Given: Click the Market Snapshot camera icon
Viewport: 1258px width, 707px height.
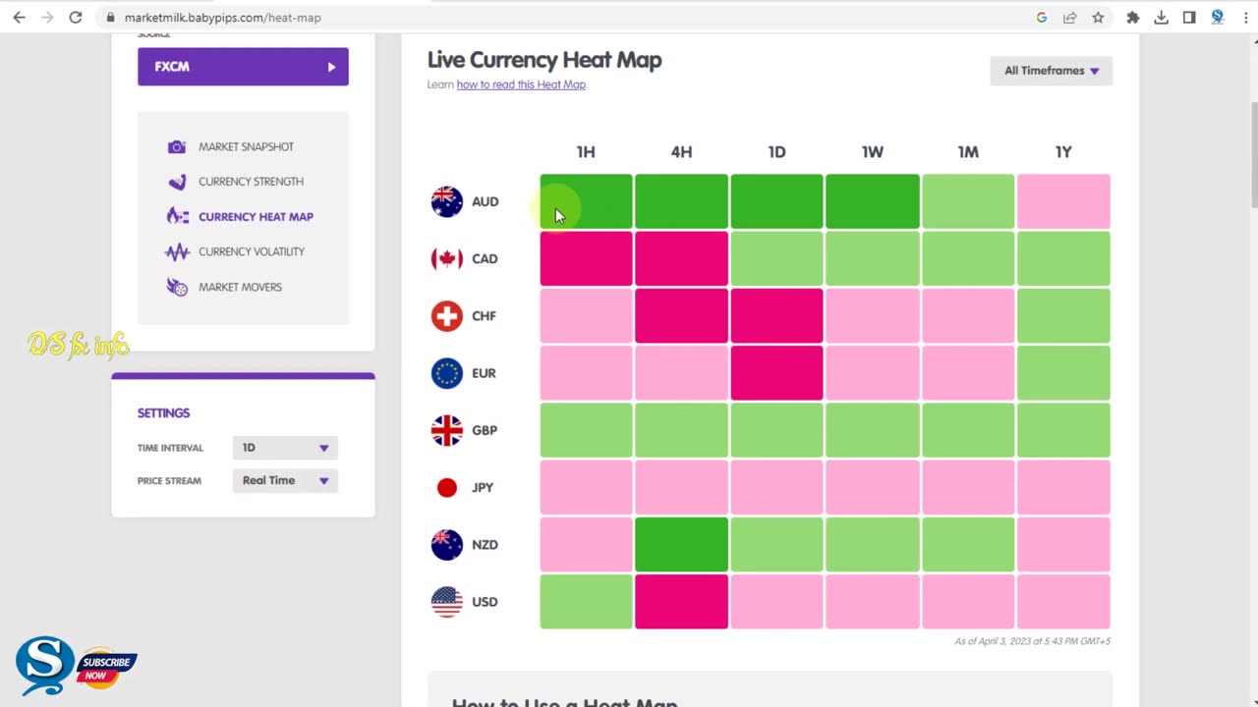Looking at the screenshot, I should point(177,146).
